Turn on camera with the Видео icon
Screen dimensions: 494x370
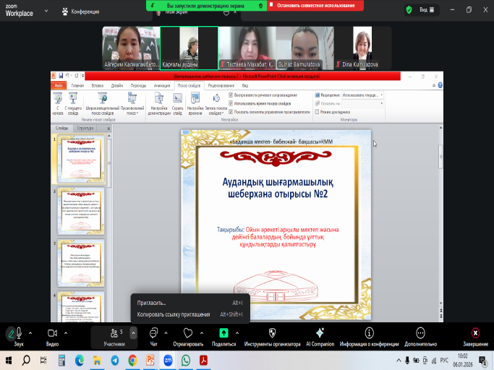pyautogui.click(x=51, y=333)
